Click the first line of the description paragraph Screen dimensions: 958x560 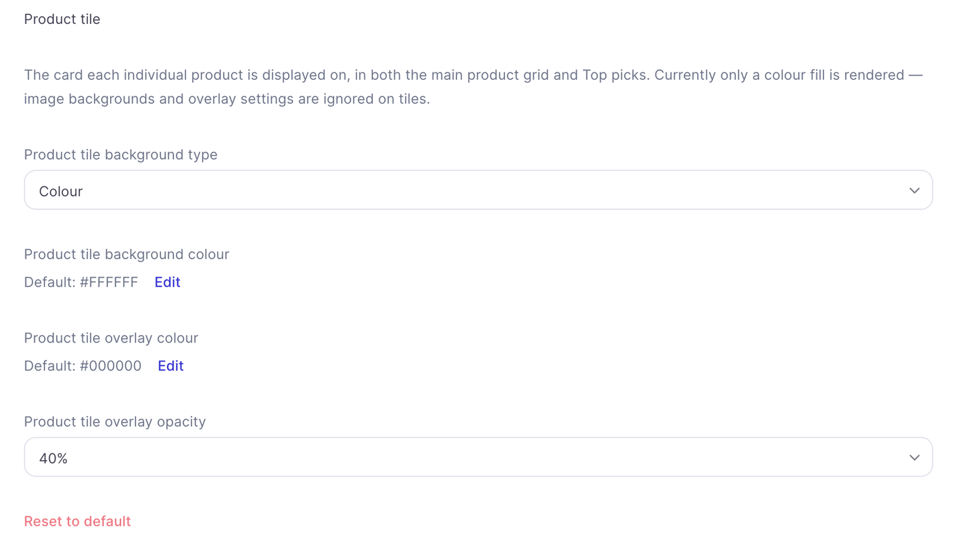pyautogui.click(x=474, y=75)
